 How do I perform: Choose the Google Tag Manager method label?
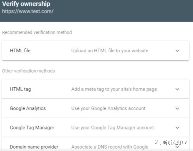pos(32,128)
